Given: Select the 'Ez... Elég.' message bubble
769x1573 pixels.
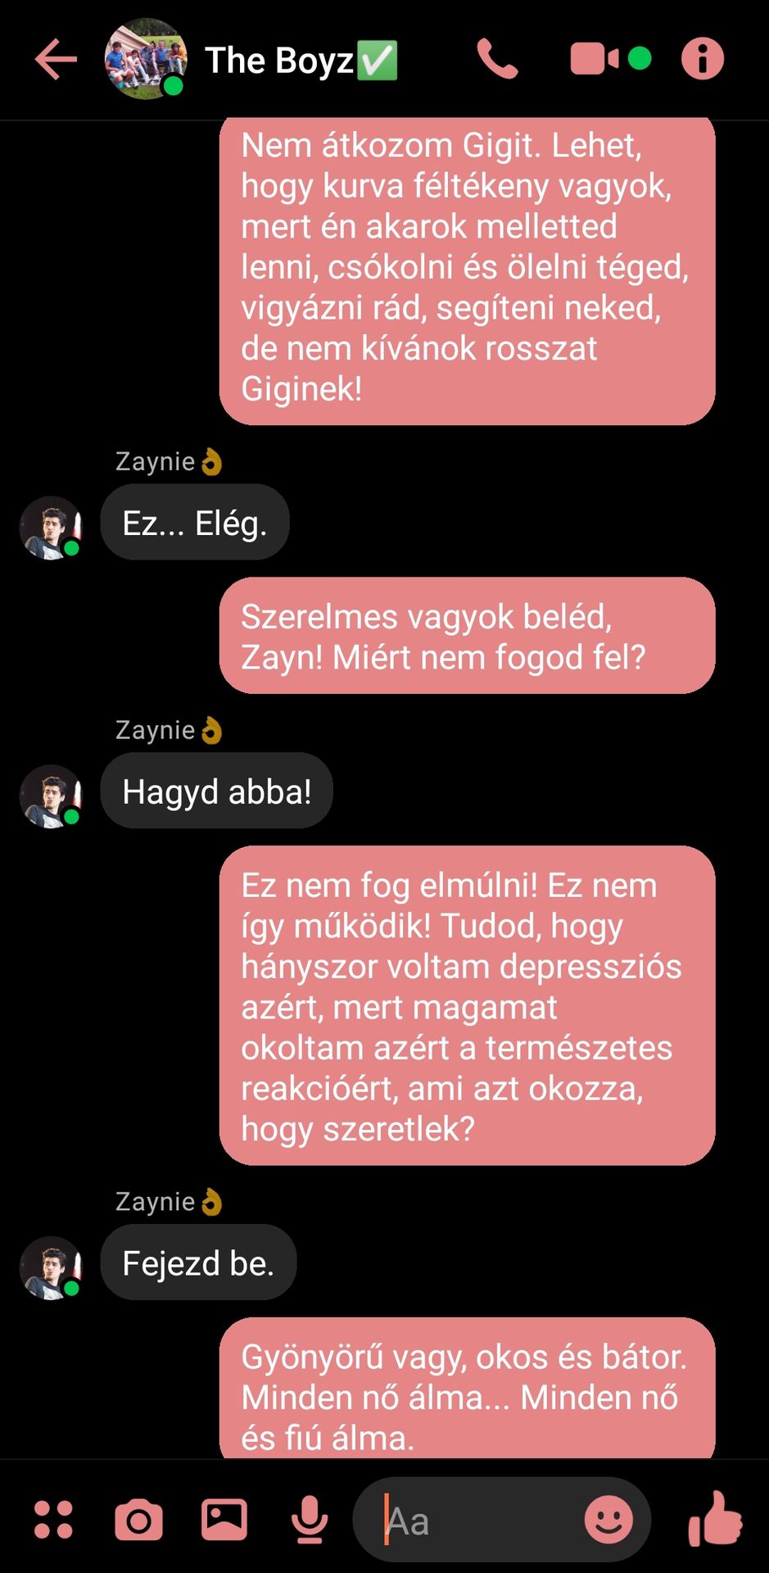Looking at the screenshot, I should point(195,523).
